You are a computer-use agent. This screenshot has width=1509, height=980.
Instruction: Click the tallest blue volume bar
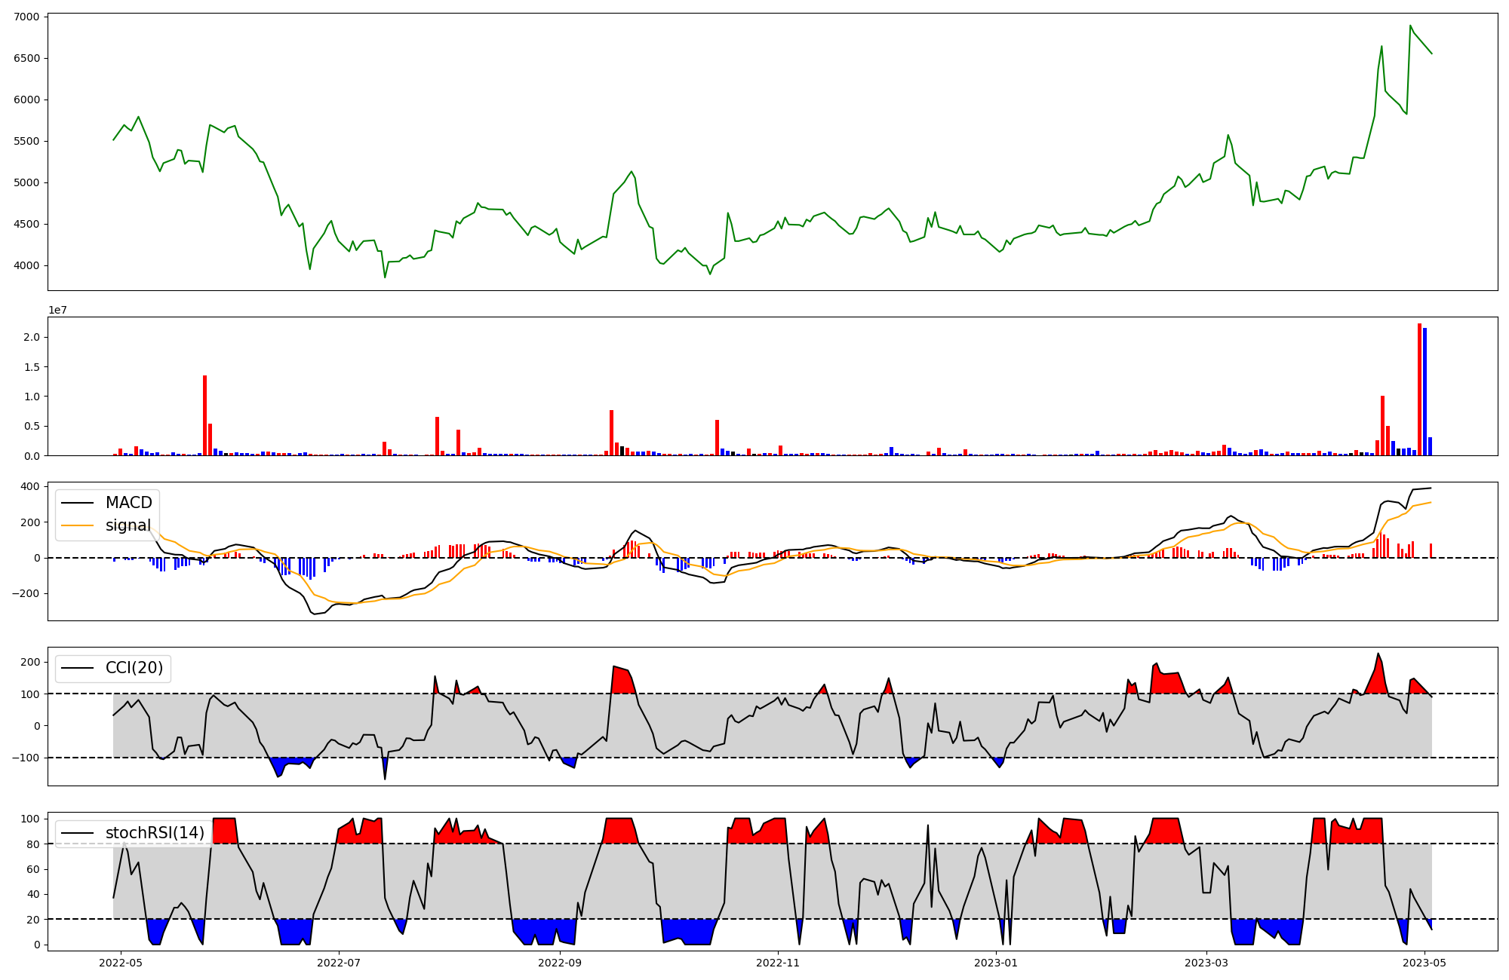tap(1424, 391)
